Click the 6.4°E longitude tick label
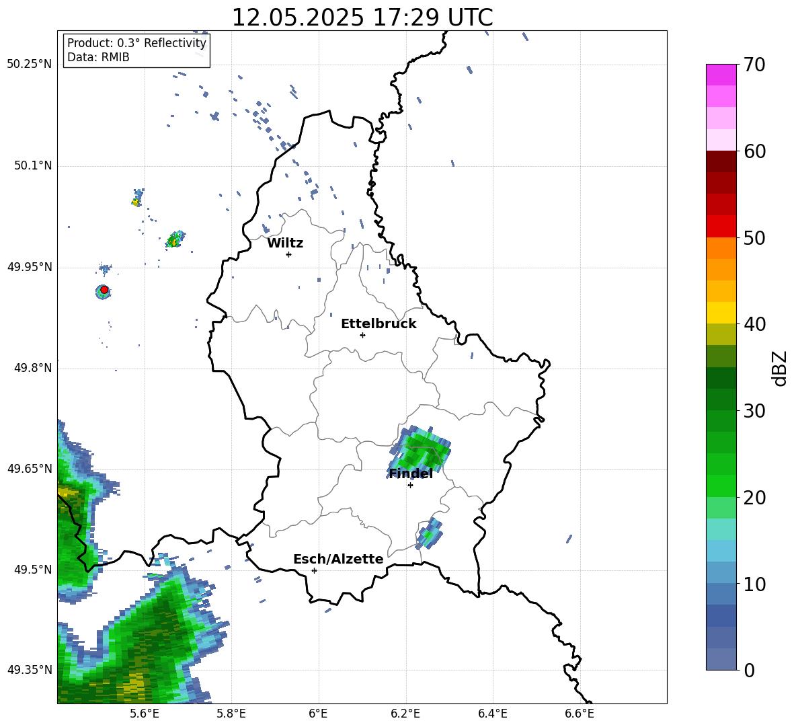The image size is (796, 727). pyautogui.click(x=492, y=714)
